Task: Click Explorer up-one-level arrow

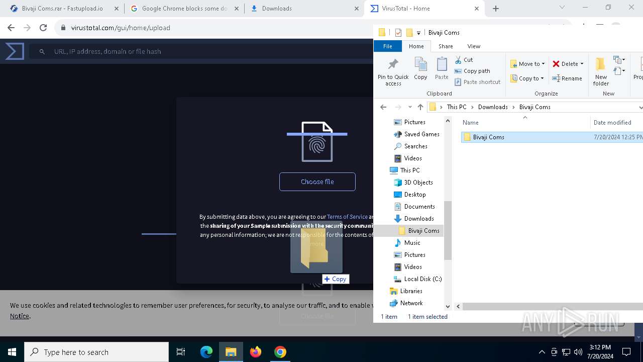Action: pos(420,107)
